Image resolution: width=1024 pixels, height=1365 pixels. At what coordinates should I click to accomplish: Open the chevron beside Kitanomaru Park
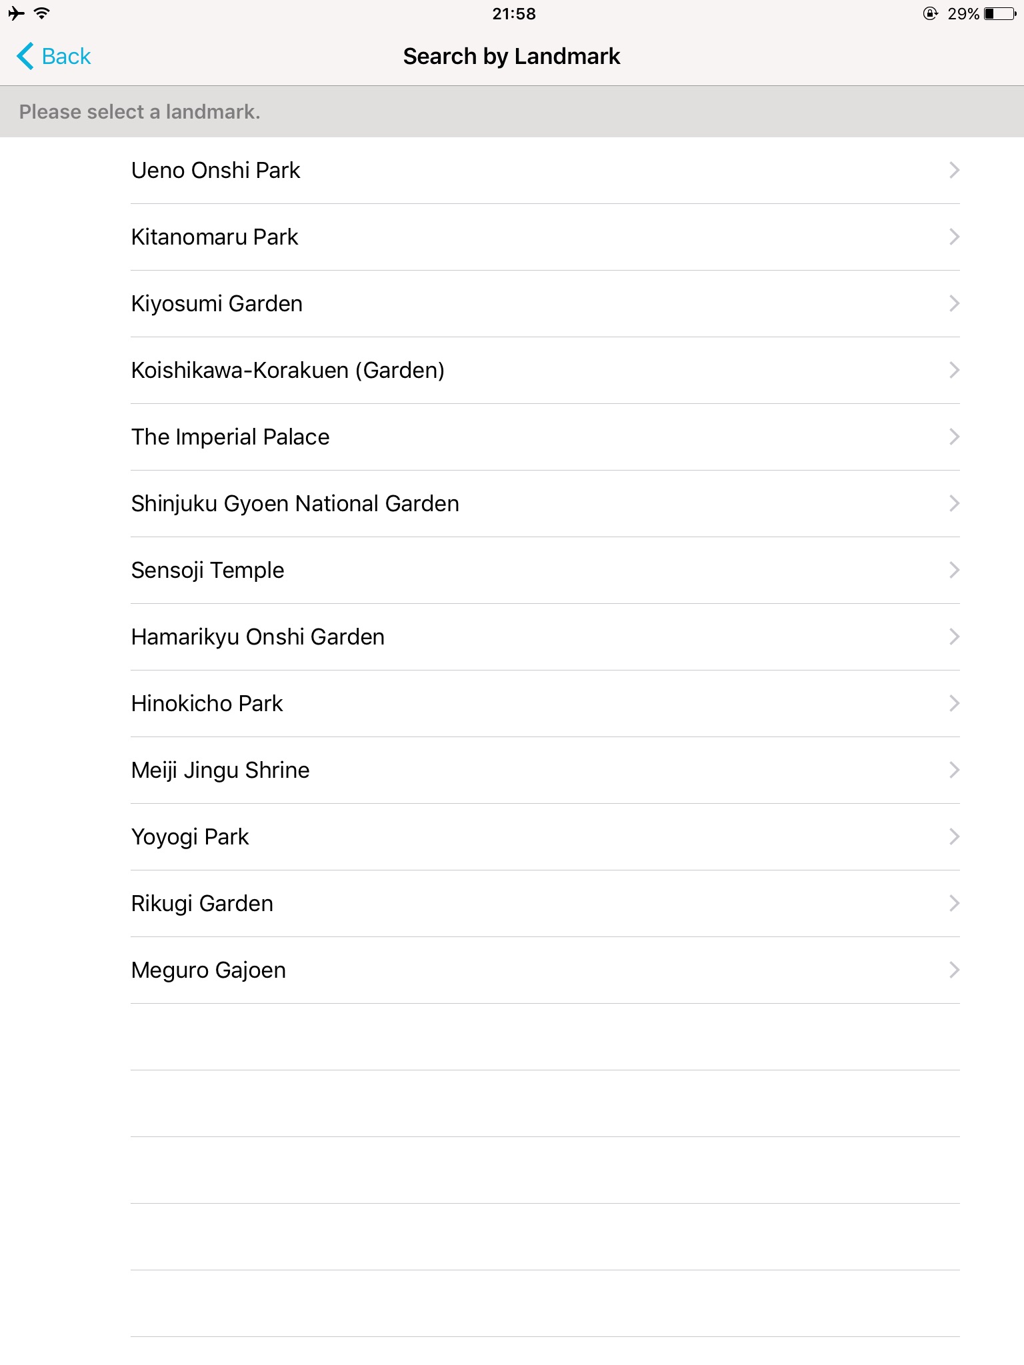[954, 237]
